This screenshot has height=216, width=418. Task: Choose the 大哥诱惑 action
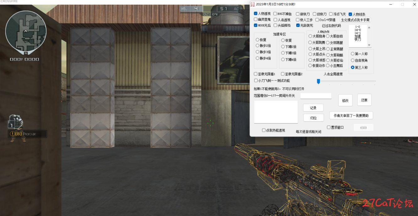coord(310,60)
